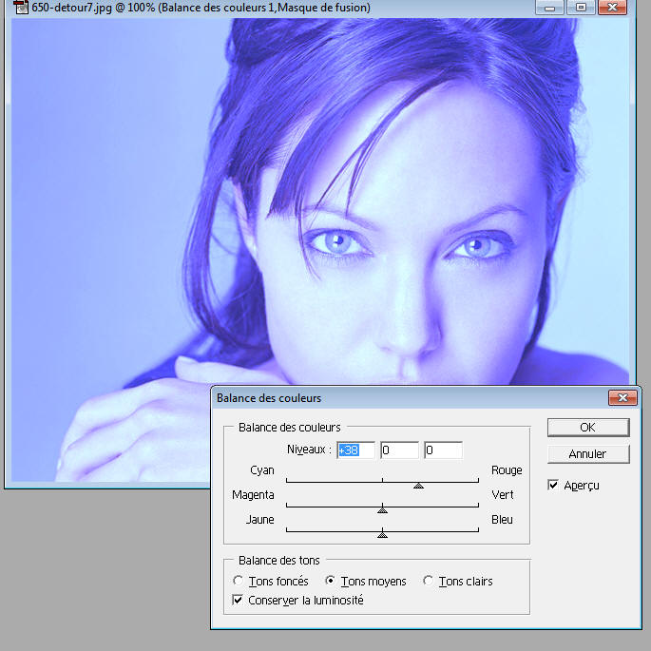This screenshot has width=651, height=651.
Task: Click the dialog title 'Balance des couleurs'
Action: click(x=269, y=398)
